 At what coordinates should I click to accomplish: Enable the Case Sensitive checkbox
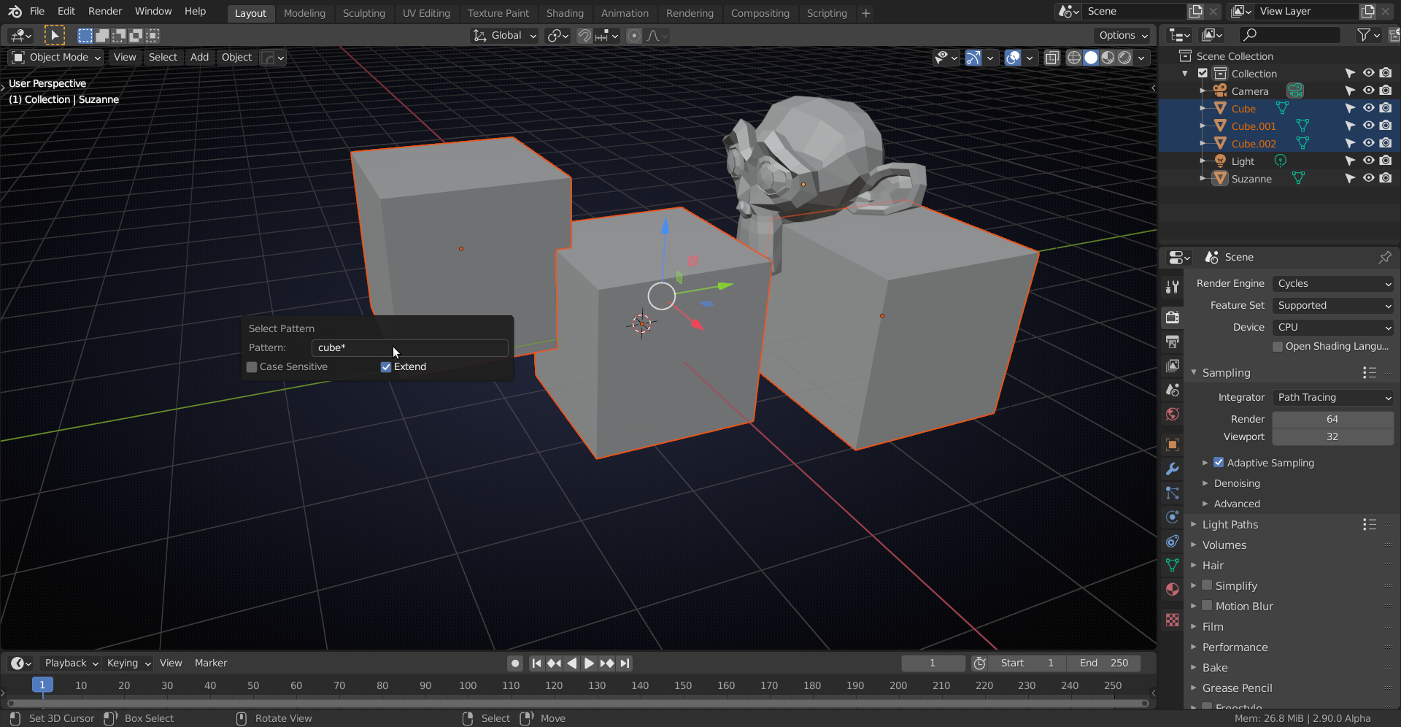(x=252, y=366)
